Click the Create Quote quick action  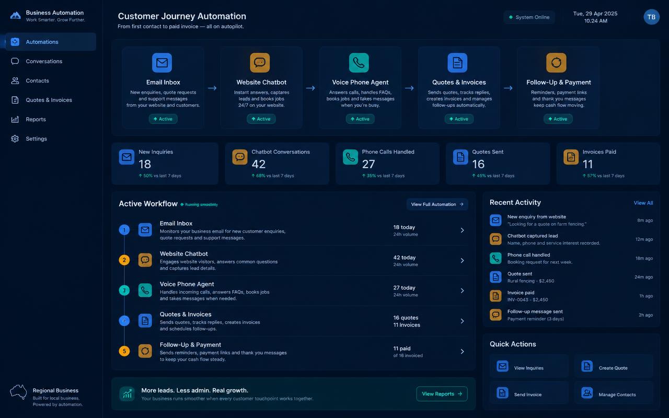614,367
